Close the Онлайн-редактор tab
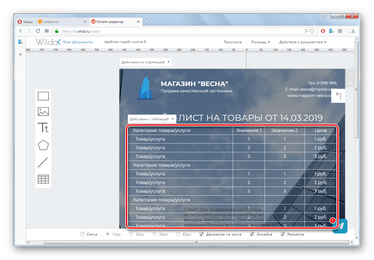 [x=138, y=22]
